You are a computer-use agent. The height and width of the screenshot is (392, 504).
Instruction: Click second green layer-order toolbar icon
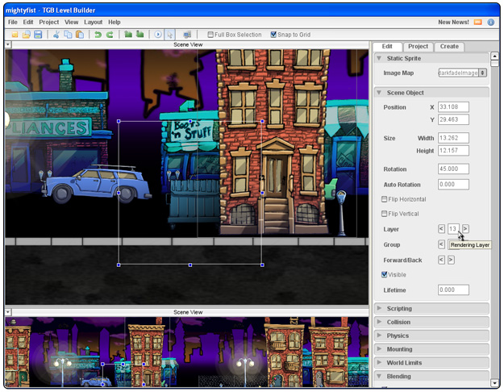click(x=140, y=34)
